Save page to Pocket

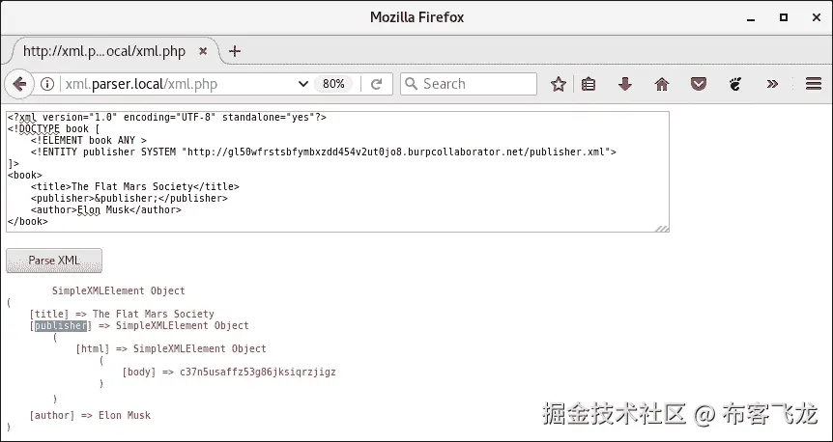pyautogui.click(x=698, y=84)
